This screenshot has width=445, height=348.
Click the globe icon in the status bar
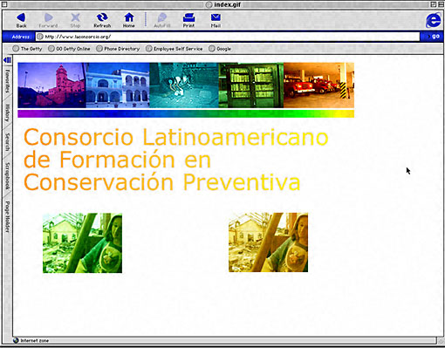[x=16, y=340]
